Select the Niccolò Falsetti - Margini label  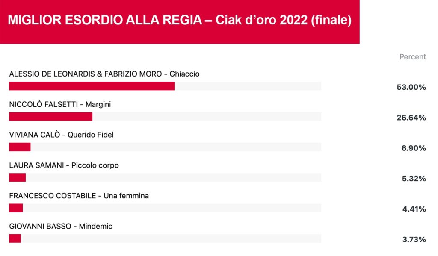coord(60,104)
